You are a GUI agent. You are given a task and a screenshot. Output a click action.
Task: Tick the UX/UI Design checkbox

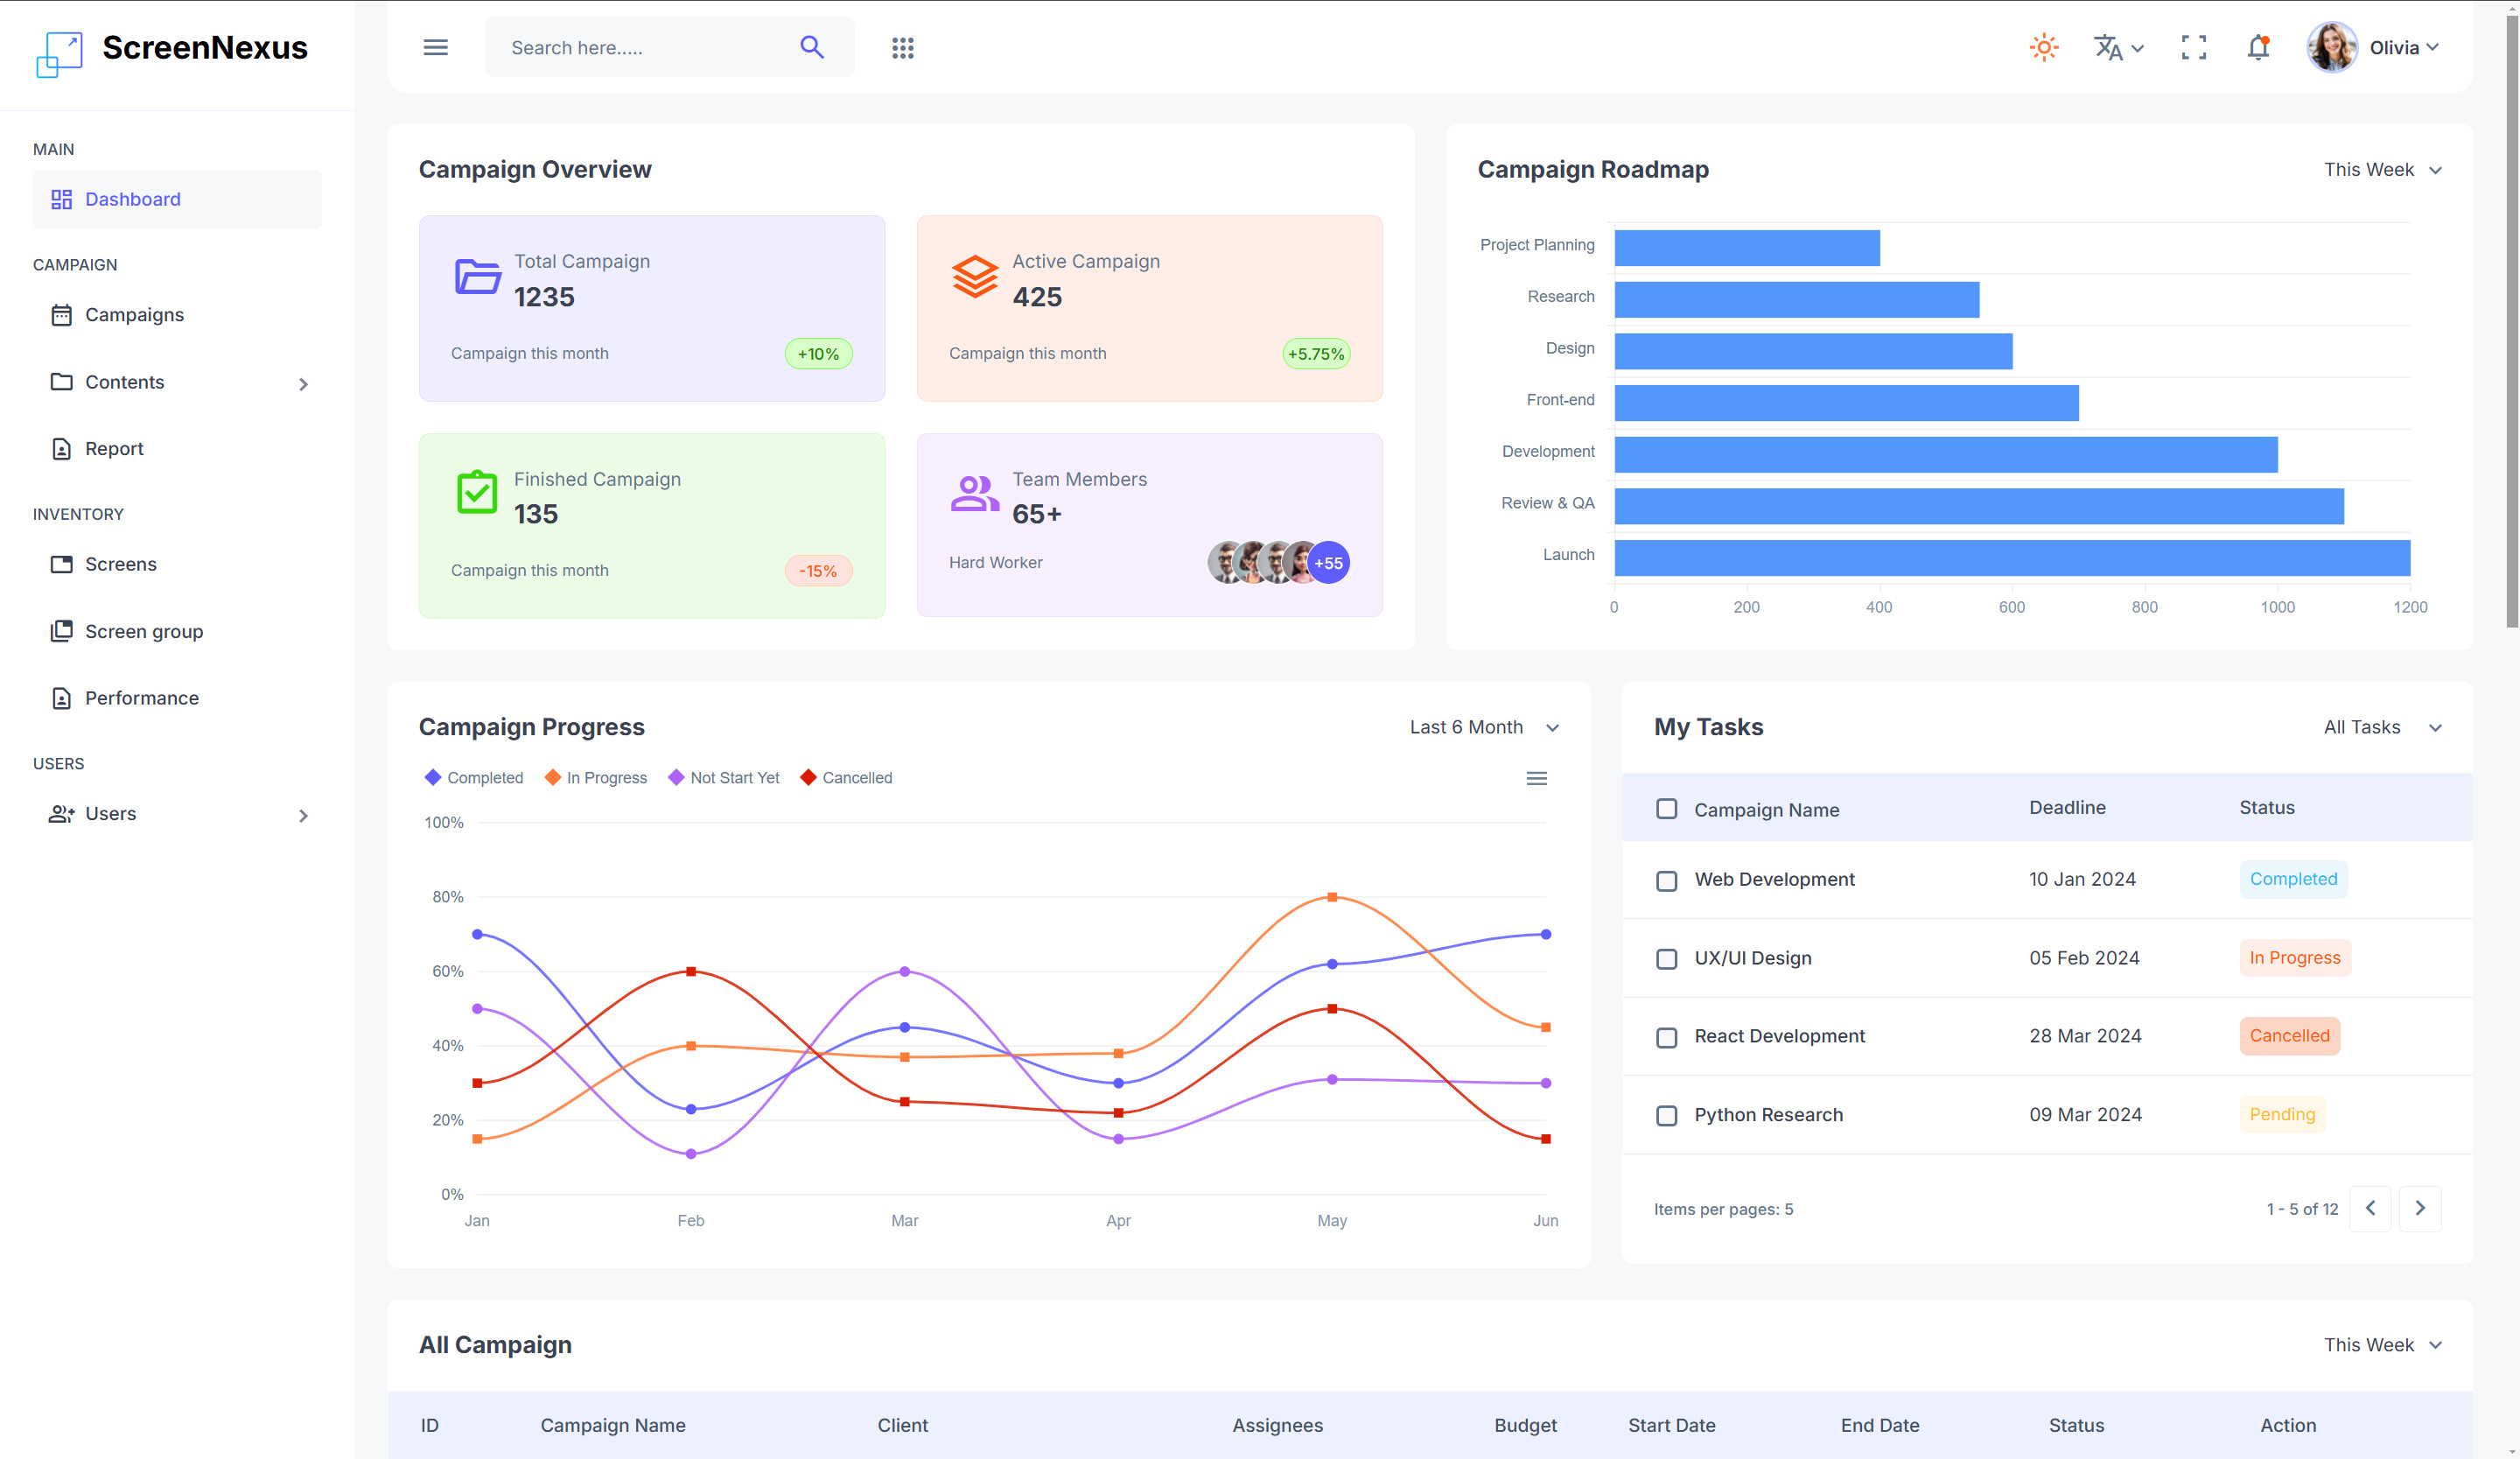pyautogui.click(x=1666, y=958)
